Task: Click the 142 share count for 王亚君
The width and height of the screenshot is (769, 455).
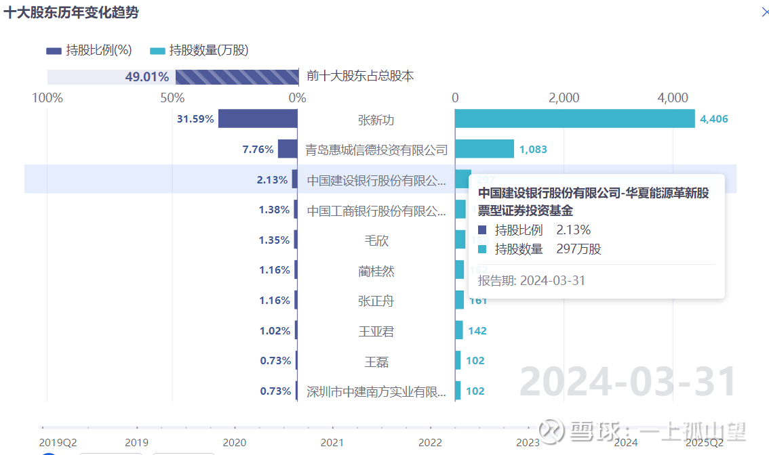Action: point(477,330)
